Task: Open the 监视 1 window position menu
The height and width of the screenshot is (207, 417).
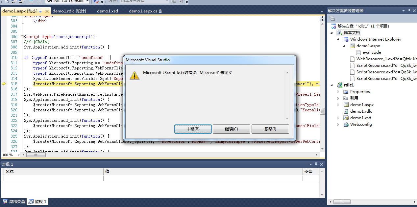Action: point(311,164)
